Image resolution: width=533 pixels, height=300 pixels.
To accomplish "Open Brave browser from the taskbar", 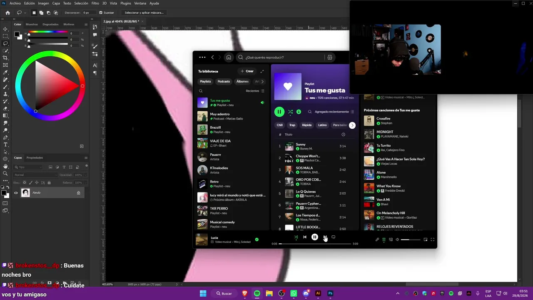I will pyautogui.click(x=245, y=293).
